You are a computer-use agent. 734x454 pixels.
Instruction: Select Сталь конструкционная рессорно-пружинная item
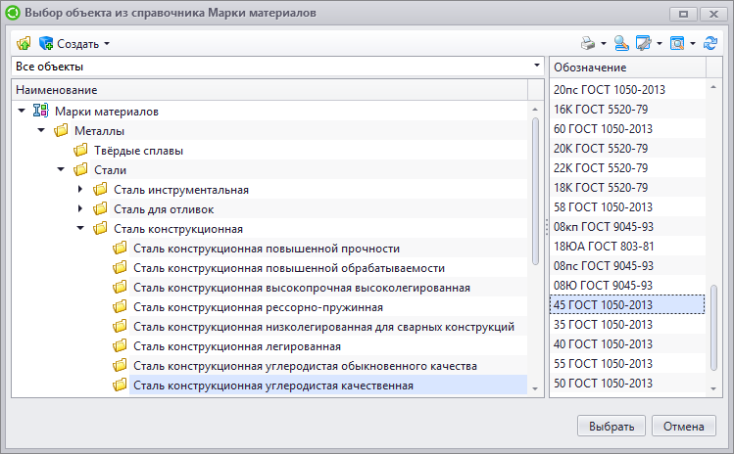[x=258, y=307]
